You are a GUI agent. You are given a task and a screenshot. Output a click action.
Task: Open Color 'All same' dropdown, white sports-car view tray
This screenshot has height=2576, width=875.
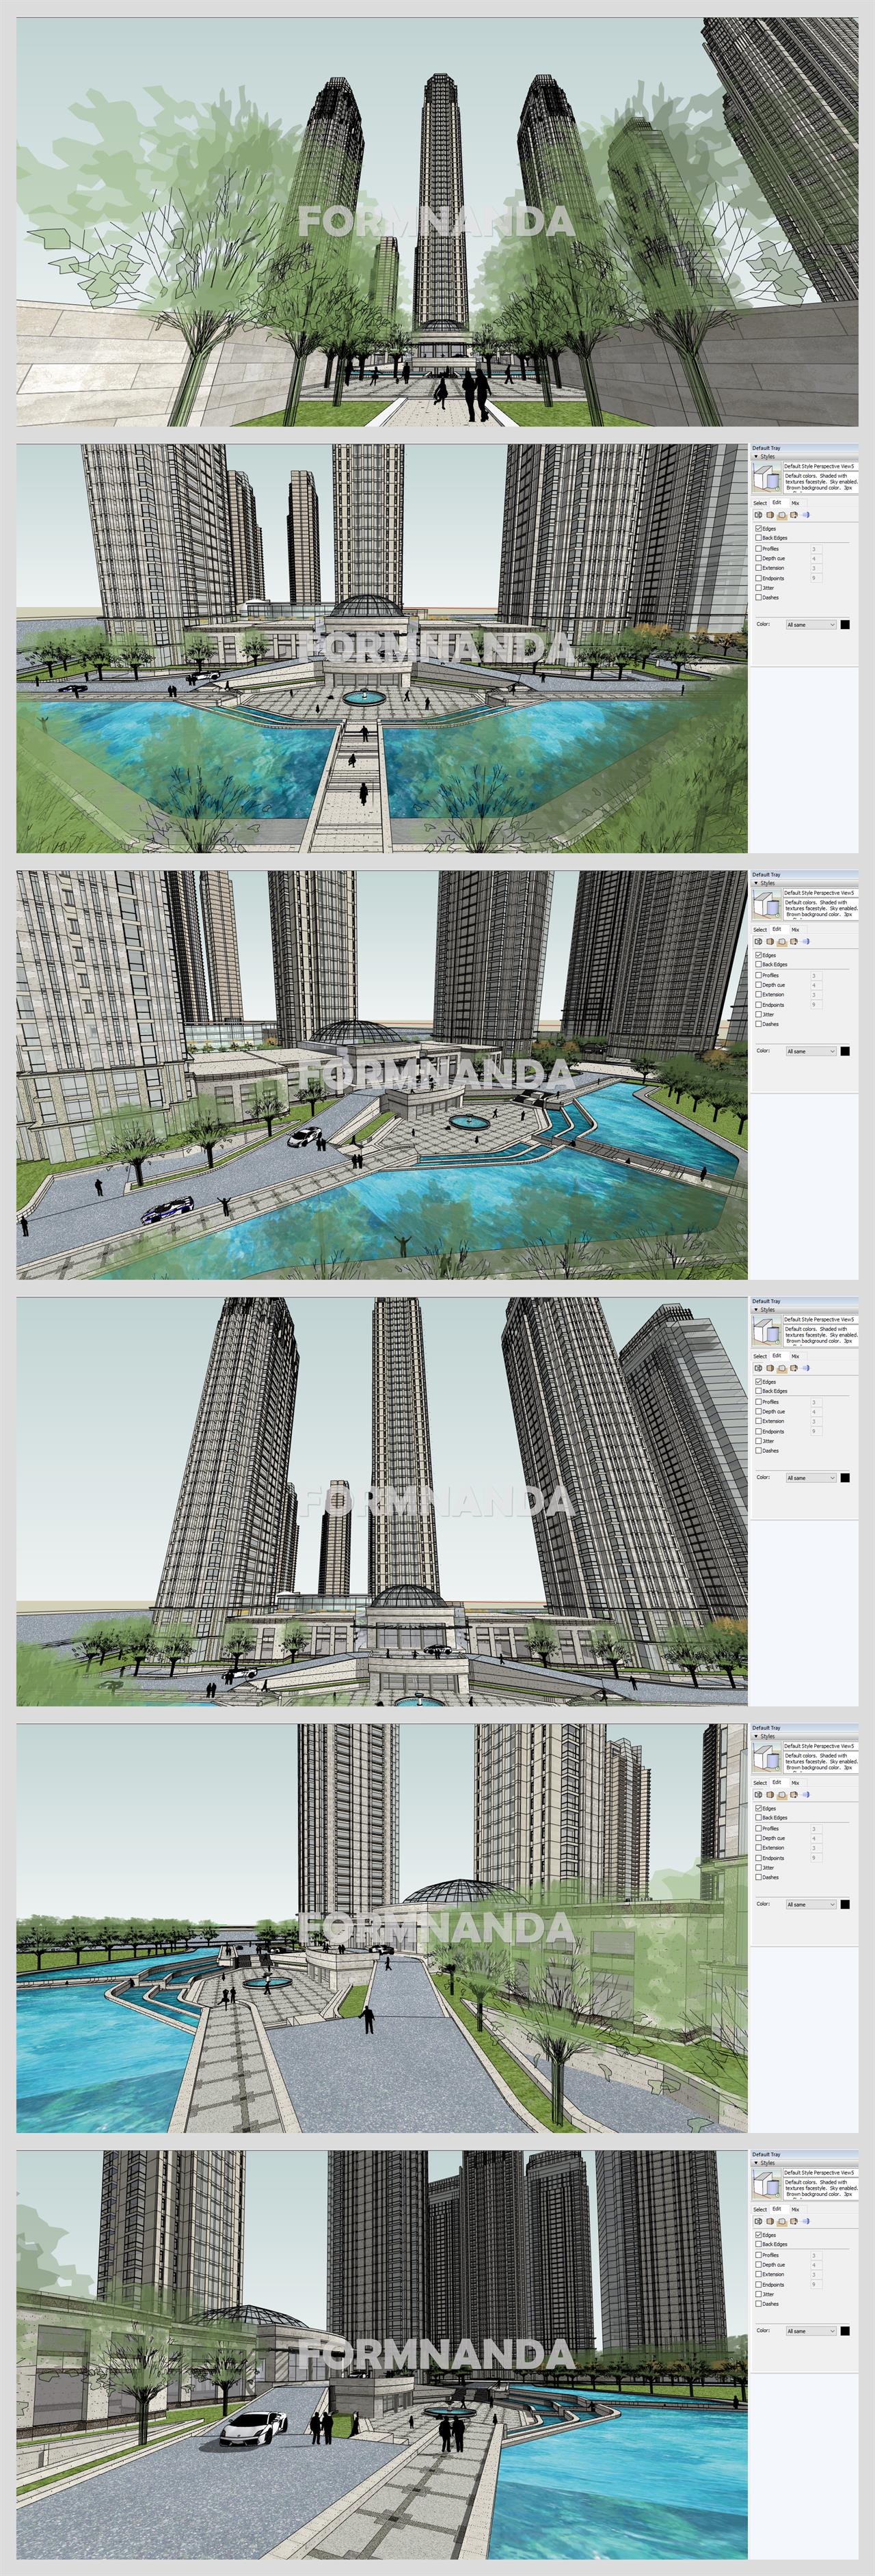(811, 2331)
